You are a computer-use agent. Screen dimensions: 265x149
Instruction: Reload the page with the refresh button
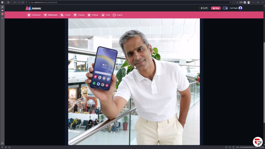[x=23, y=2]
